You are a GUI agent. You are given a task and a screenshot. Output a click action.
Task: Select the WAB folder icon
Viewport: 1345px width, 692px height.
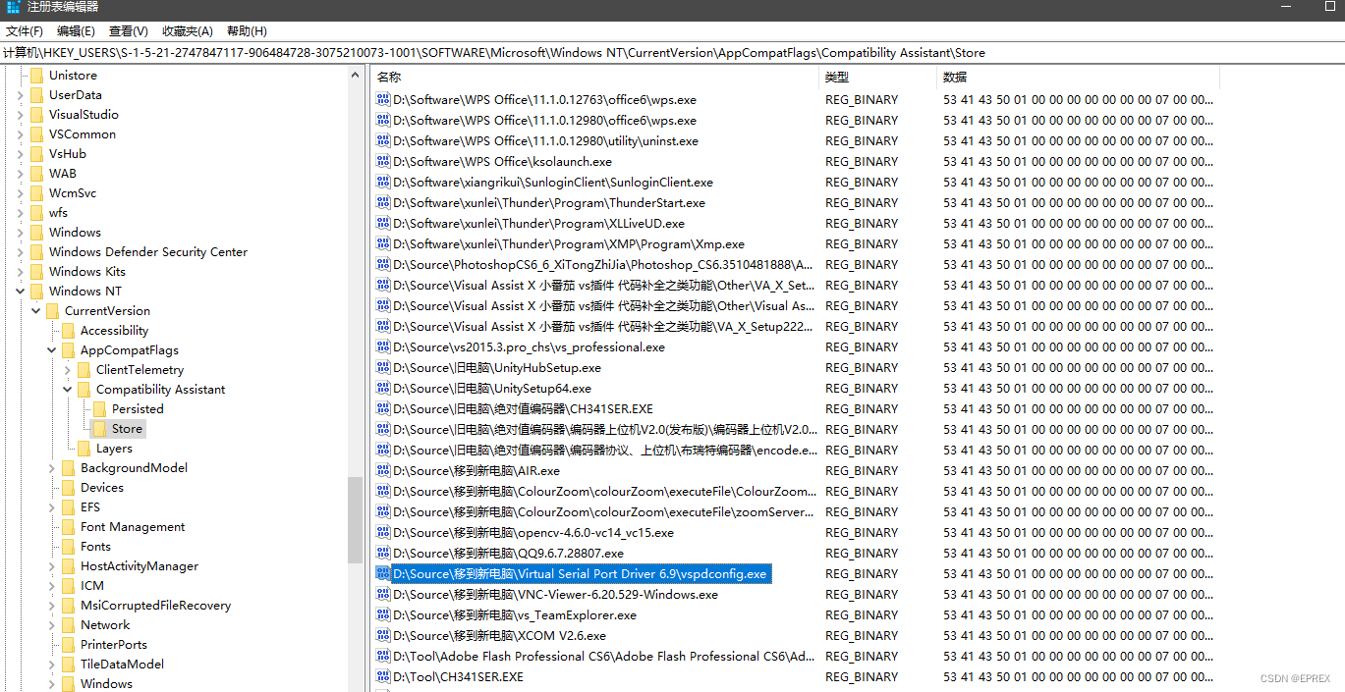coord(36,174)
